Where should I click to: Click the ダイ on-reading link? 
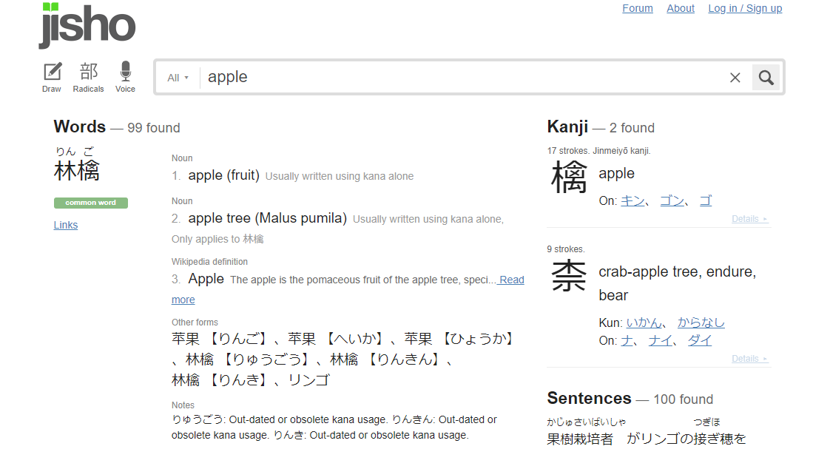click(699, 340)
